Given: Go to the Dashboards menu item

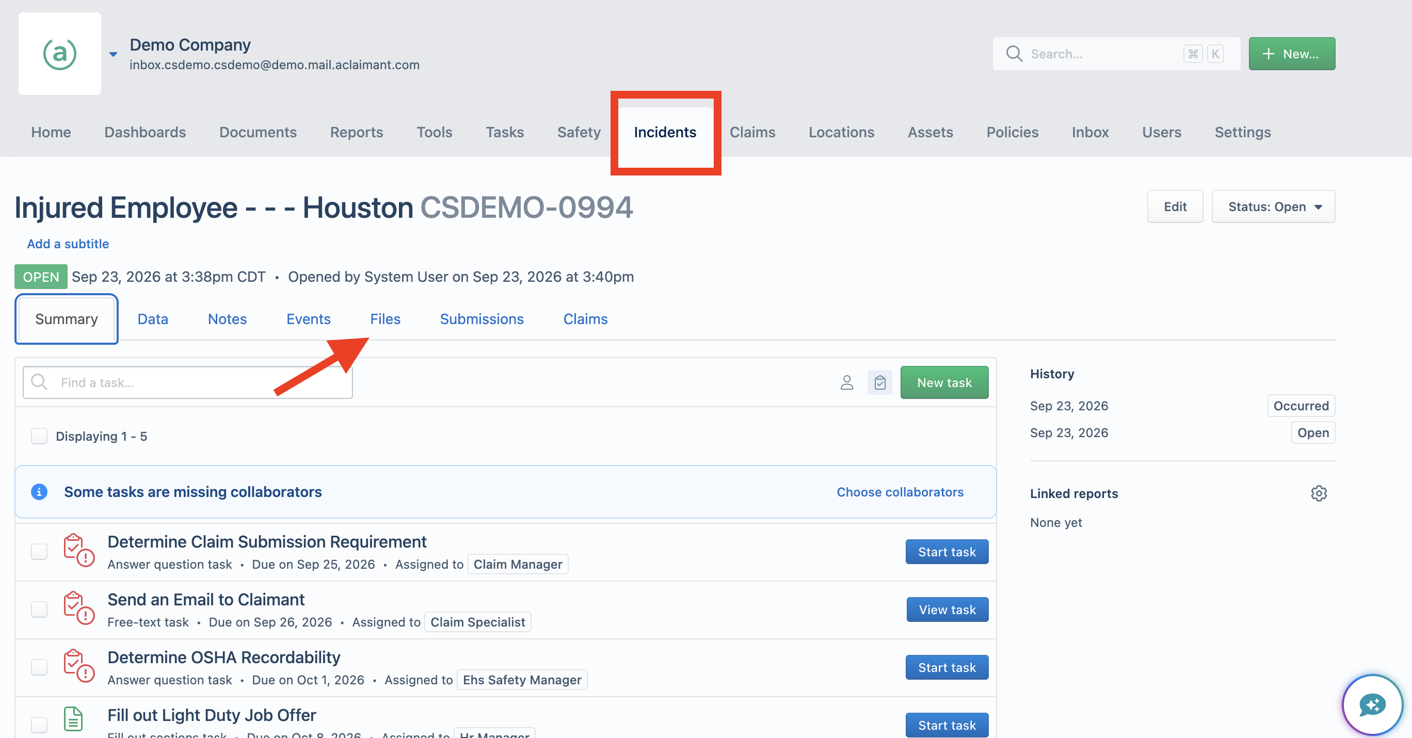Looking at the screenshot, I should (145, 132).
